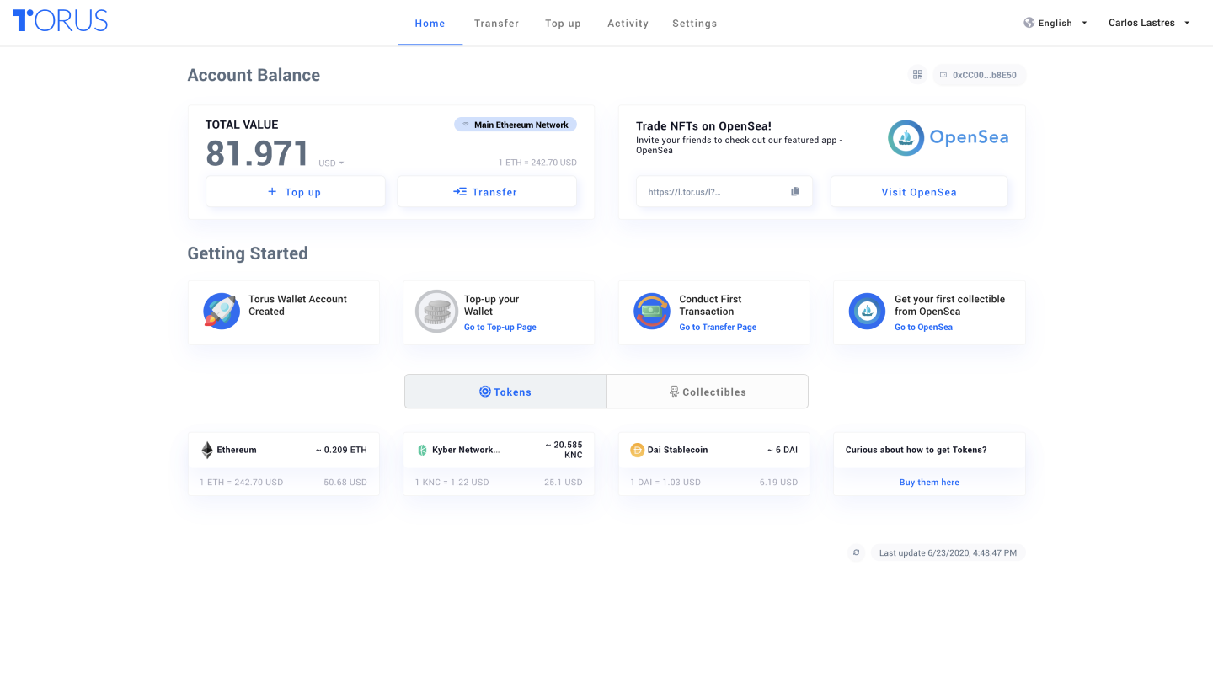Image resolution: width=1213 pixels, height=699 pixels.
Task: Click the OpenSea logo banner
Action: (x=948, y=137)
